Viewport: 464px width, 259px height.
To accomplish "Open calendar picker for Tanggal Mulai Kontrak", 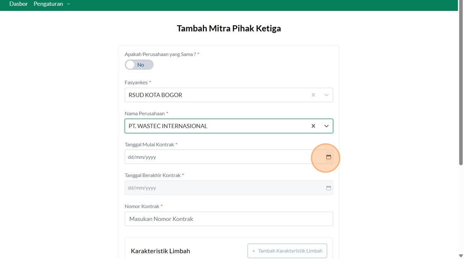I will click(x=329, y=157).
